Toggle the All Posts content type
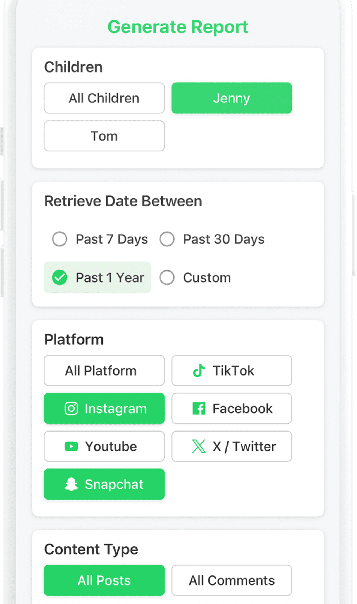Image resolution: width=357 pixels, height=604 pixels. coord(104,580)
